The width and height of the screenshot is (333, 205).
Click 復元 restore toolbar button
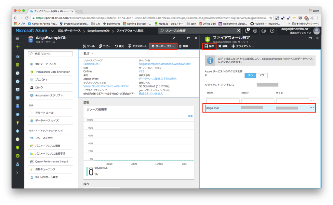(x=119, y=46)
